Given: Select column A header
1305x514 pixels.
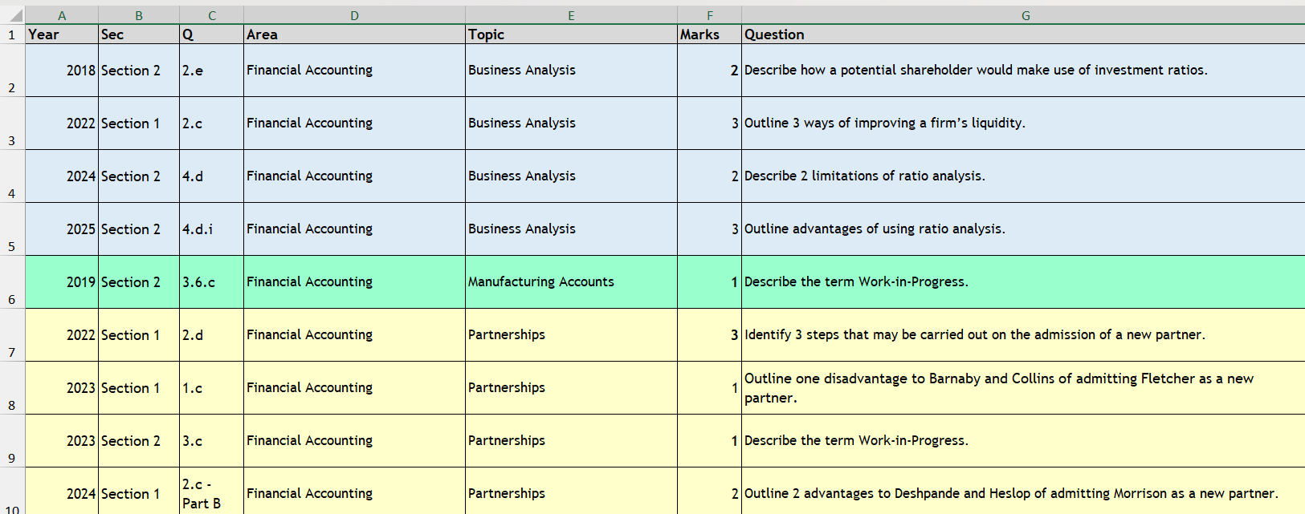Looking at the screenshot, I should click(62, 15).
